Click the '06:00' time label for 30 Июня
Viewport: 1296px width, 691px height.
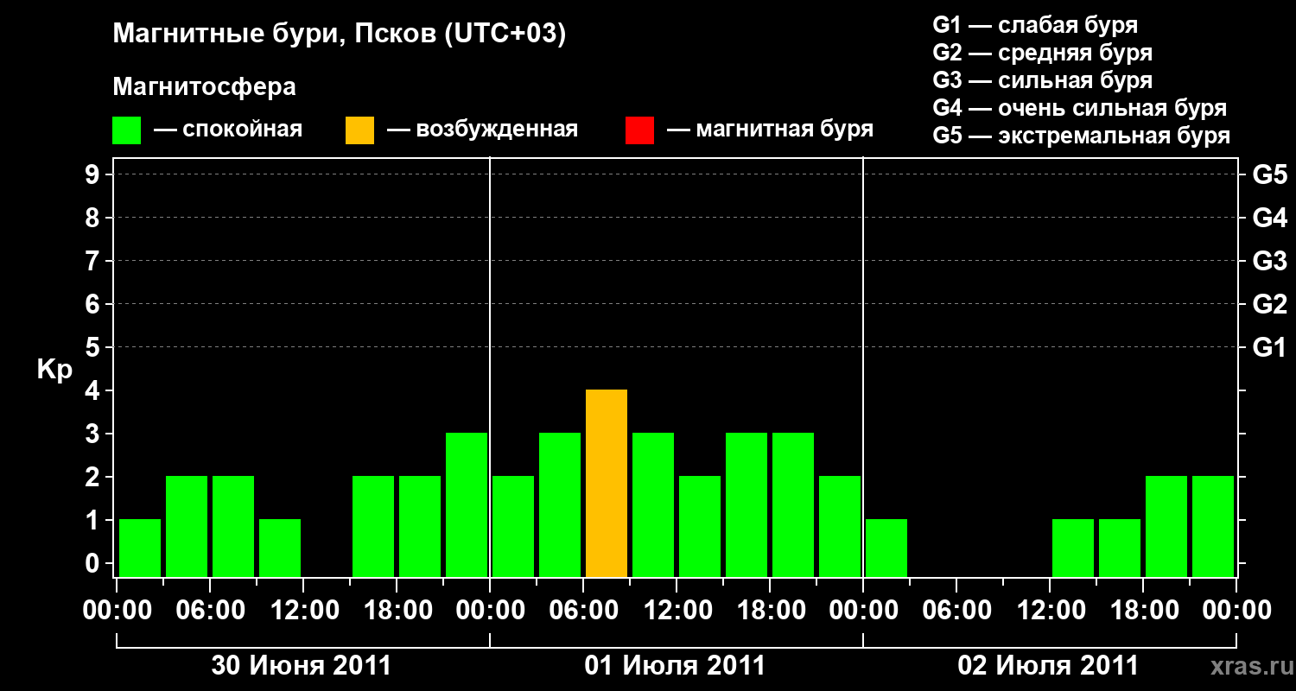click(210, 610)
